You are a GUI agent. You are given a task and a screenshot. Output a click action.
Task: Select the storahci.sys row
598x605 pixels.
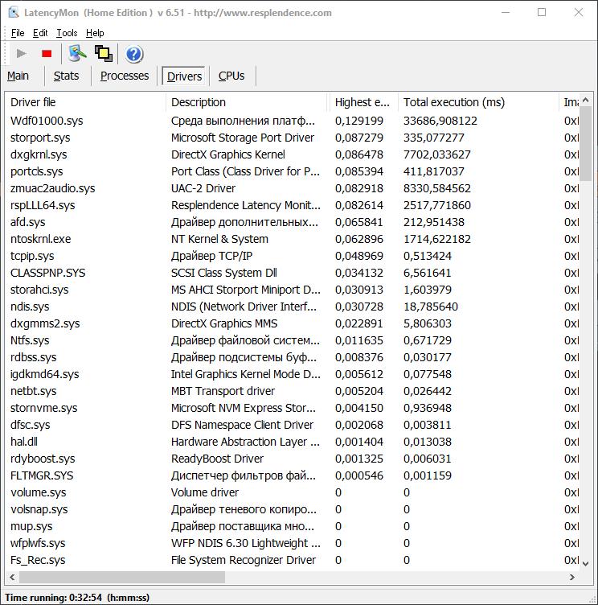point(292,290)
